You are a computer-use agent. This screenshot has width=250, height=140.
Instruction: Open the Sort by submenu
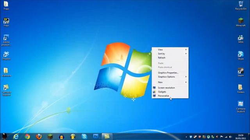pos(170,54)
